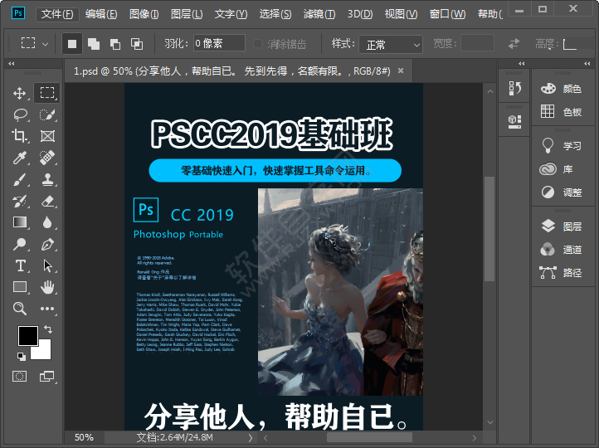Select the Eyedropper tool
Viewport: 599px width, 448px height.
pyautogui.click(x=19, y=158)
